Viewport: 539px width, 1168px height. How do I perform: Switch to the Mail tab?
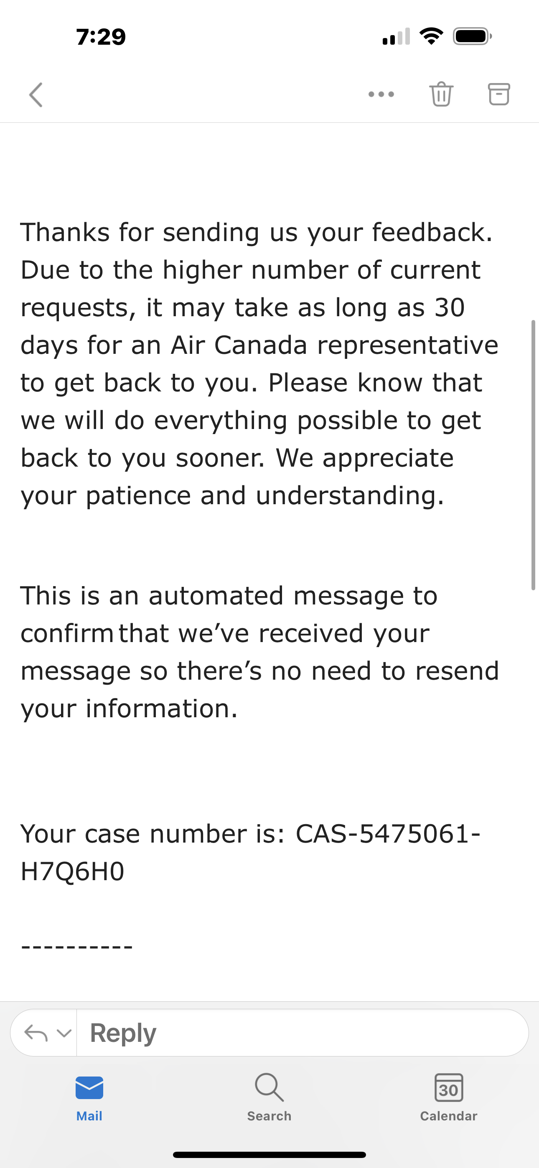point(89,1097)
